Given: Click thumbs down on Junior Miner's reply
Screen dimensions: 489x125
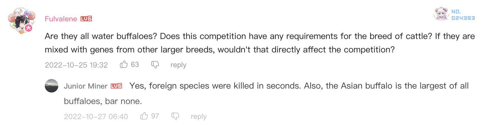Looking at the screenshot, I should (175, 116).
